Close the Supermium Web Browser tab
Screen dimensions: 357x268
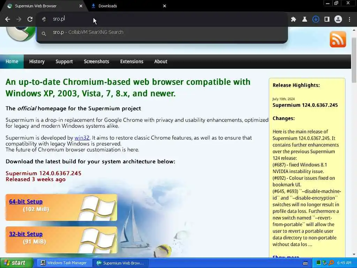click(81, 6)
